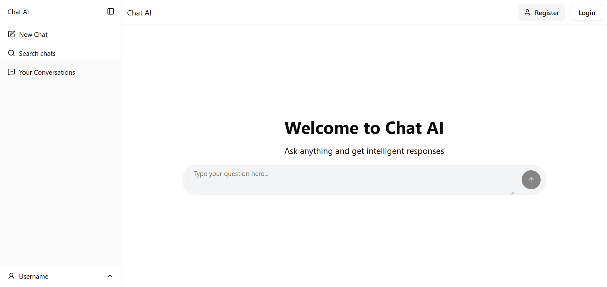
Task: Click the magnifying glass Search chats icon
Action: pos(11,53)
